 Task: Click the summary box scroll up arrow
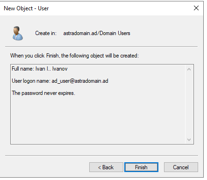pyautogui.click(x=189, y=69)
